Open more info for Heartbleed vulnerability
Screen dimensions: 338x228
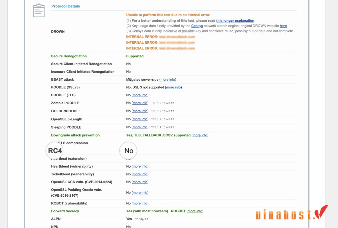(x=140, y=166)
